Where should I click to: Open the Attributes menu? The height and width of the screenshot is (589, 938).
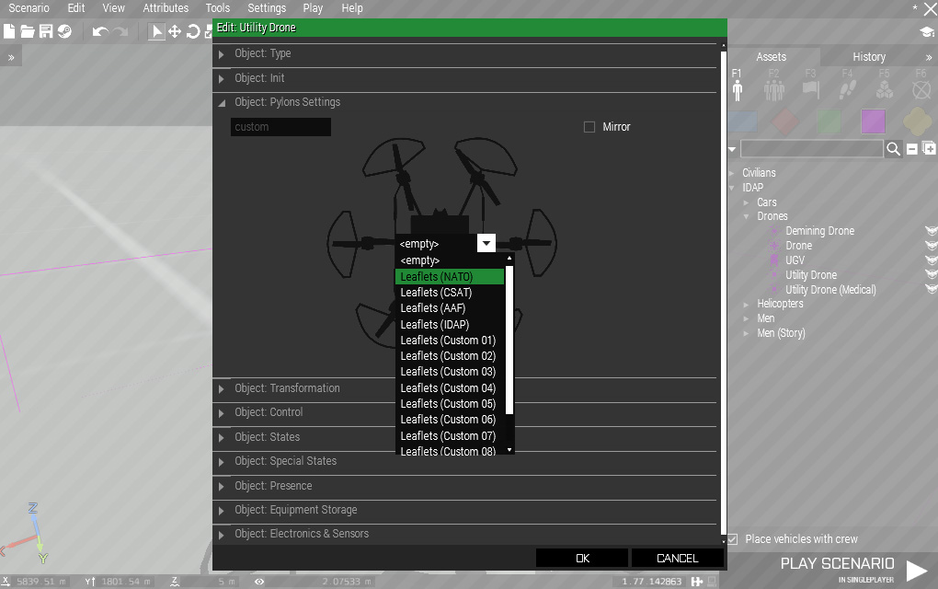pos(166,8)
